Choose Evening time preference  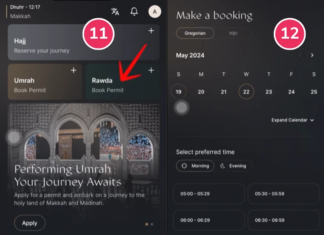click(x=233, y=166)
